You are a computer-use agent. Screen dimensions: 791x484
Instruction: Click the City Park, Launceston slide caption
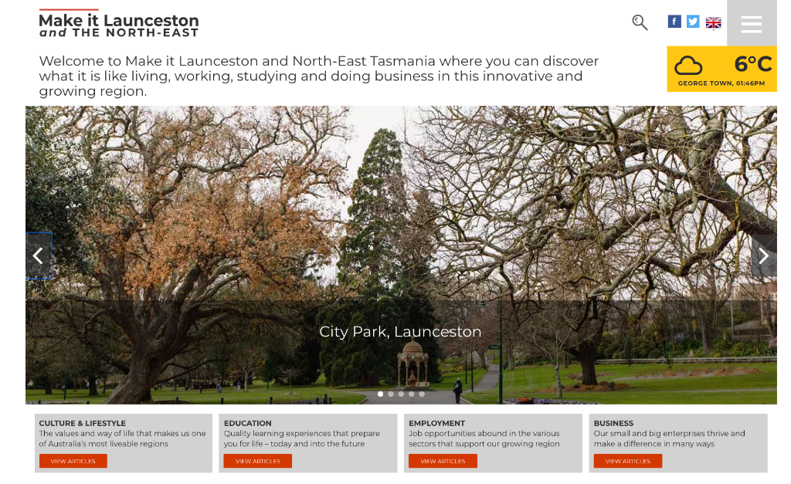400,331
